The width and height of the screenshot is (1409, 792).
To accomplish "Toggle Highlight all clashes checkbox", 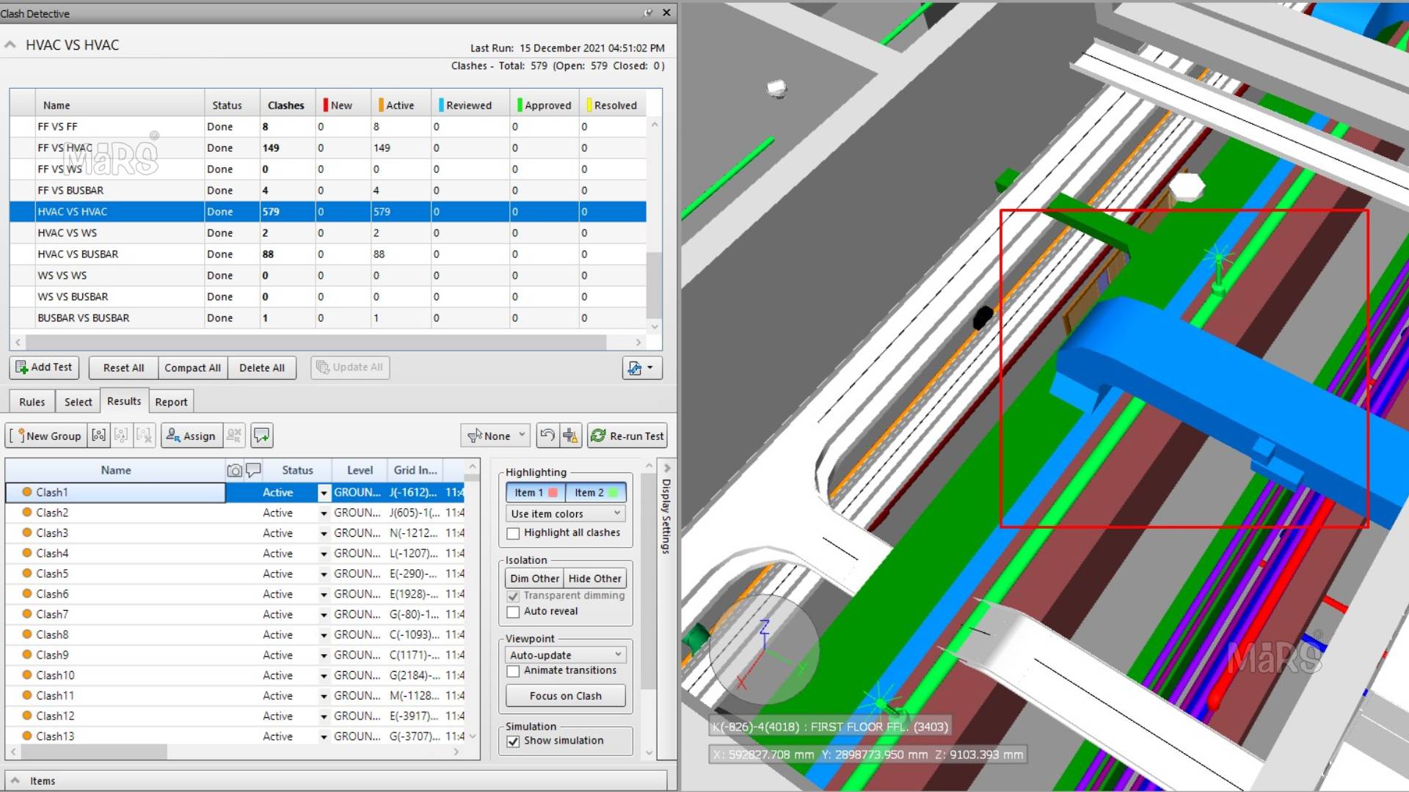I will pos(513,533).
